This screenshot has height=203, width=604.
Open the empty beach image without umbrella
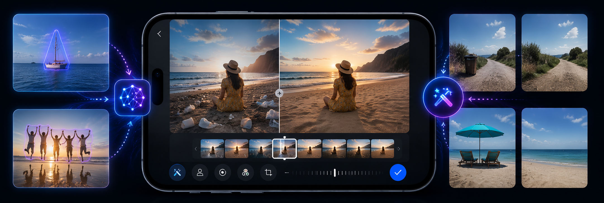click(555, 148)
